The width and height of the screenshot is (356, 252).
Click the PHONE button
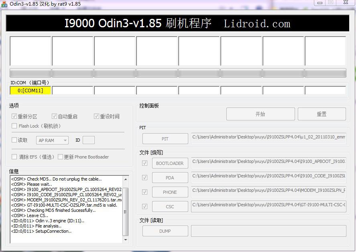click(170, 192)
